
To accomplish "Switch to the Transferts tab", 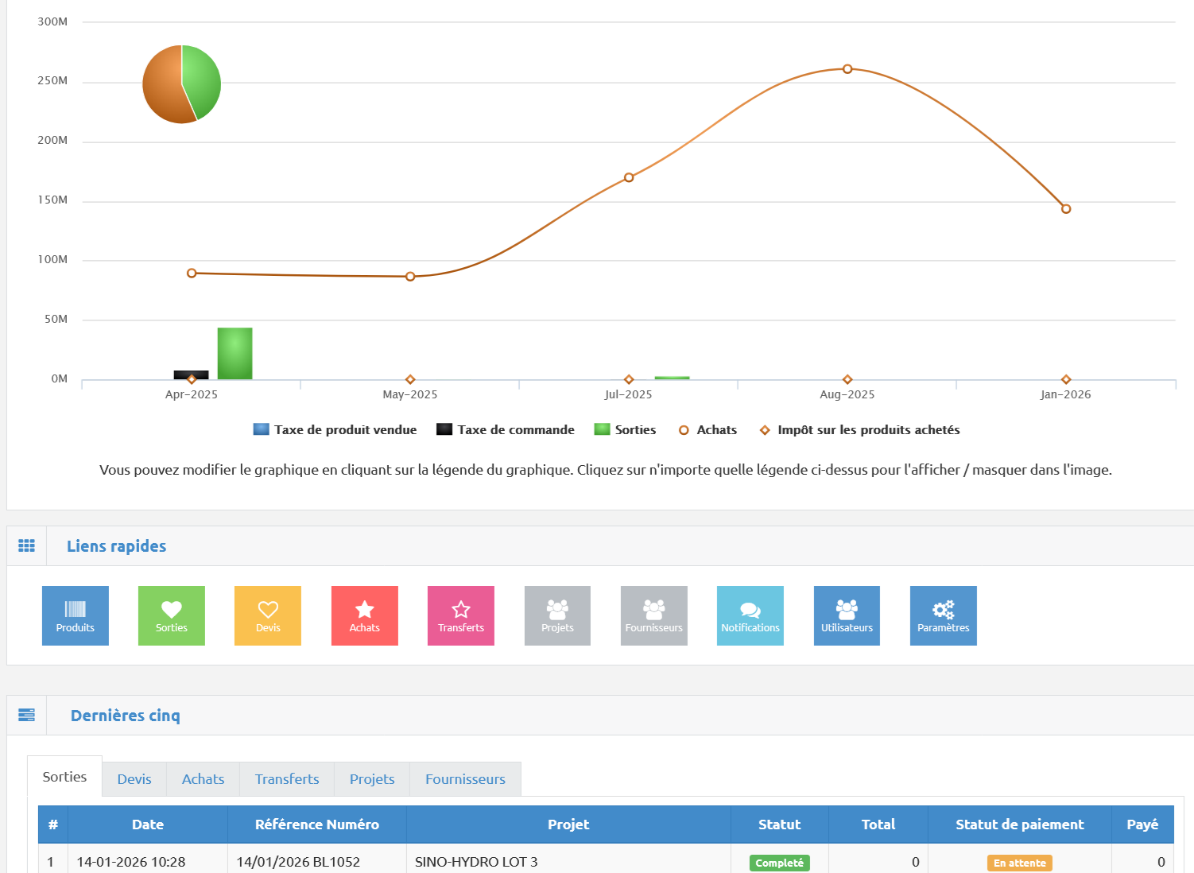I will click(287, 779).
